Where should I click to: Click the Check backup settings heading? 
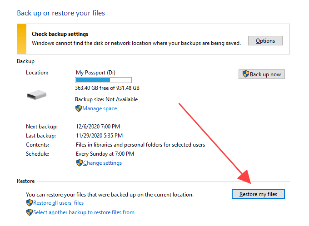click(x=60, y=34)
